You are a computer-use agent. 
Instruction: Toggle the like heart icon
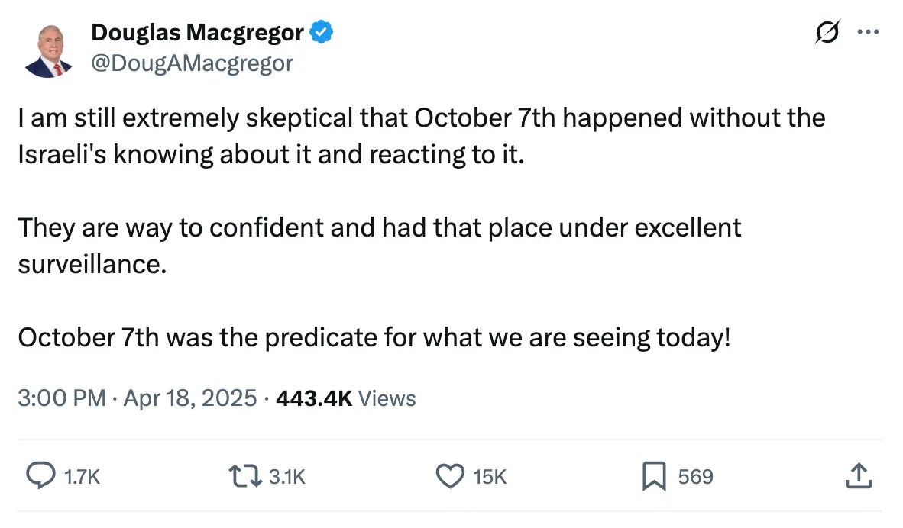pos(450,476)
